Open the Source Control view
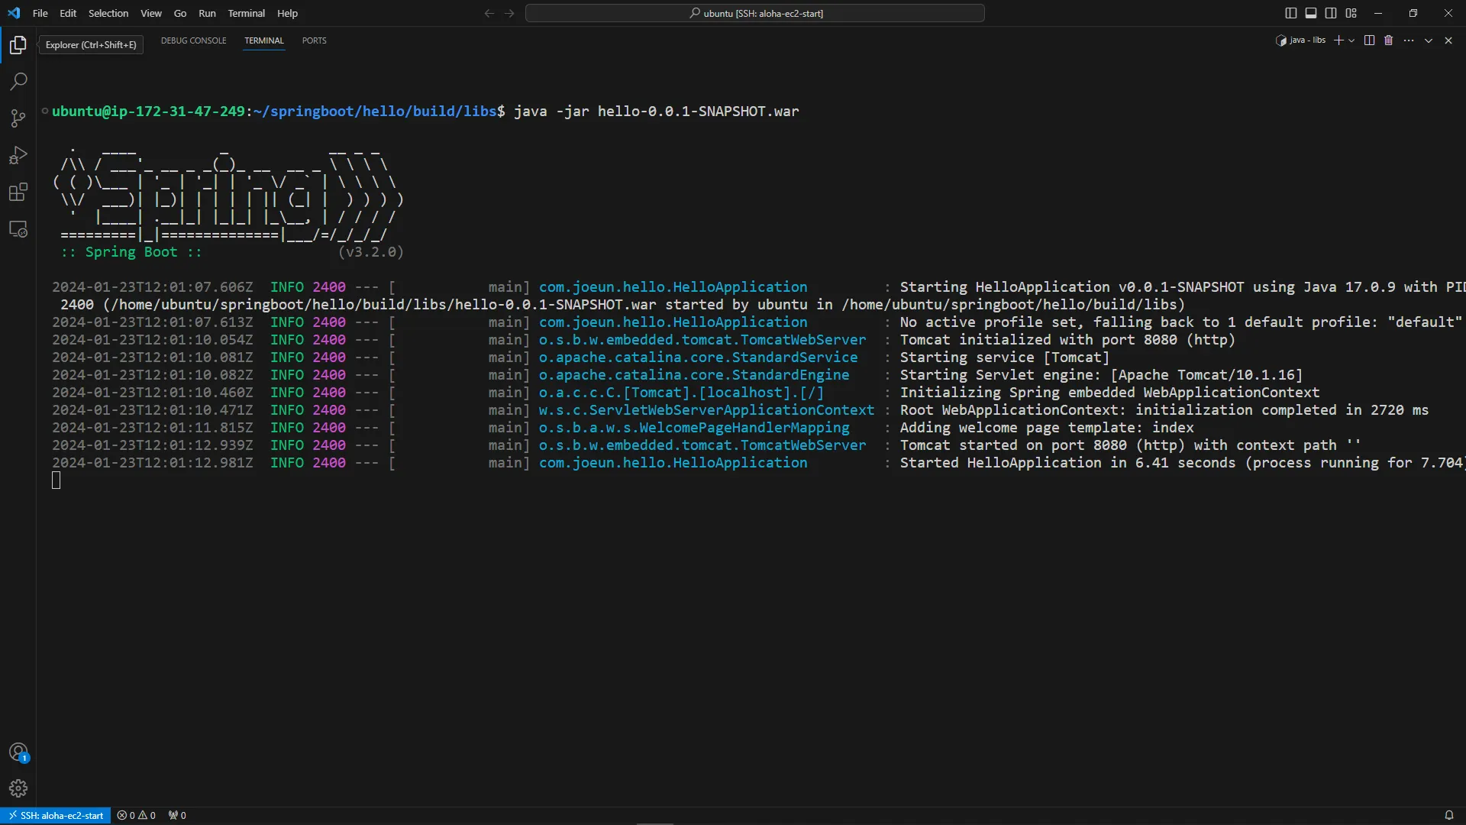This screenshot has height=825, width=1466. 18,118
